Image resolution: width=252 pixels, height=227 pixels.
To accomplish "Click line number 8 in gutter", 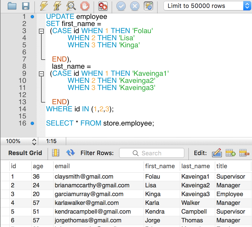I will coord(24,66).
